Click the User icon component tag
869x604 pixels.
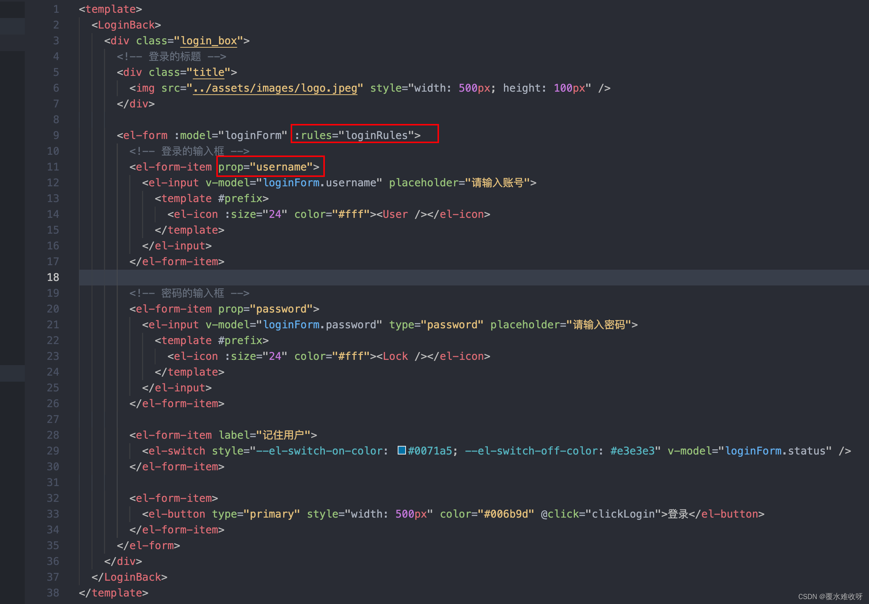click(395, 214)
